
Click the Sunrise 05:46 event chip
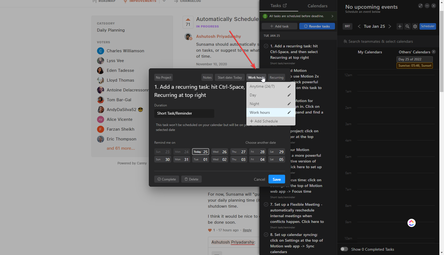(415, 66)
